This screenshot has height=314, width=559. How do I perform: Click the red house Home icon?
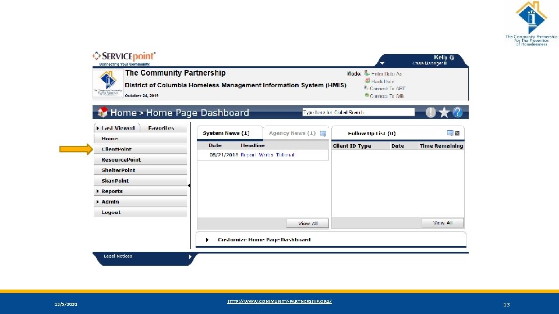pyautogui.click(x=102, y=112)
